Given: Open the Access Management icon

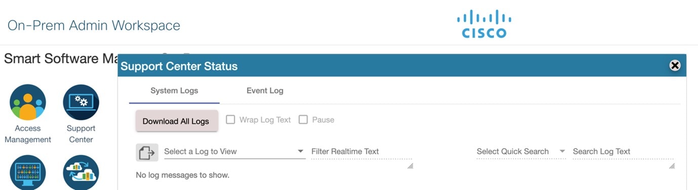Looking at the screenshot, I should [x=28, y=102].
